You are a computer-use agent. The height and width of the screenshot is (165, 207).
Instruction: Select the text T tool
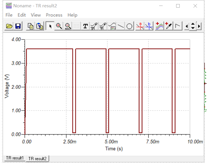click(x=85, y=26)
